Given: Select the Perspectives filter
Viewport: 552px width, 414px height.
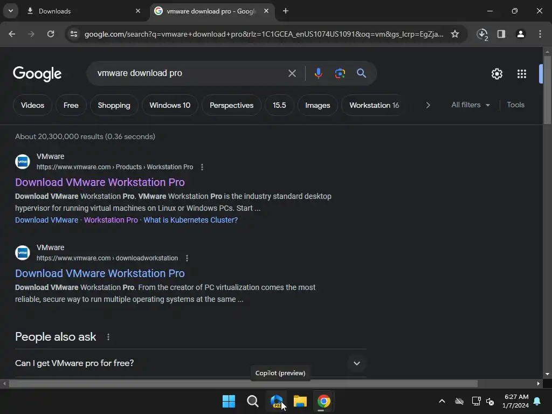Looking at the screenshot, I should tap(231, 105).
